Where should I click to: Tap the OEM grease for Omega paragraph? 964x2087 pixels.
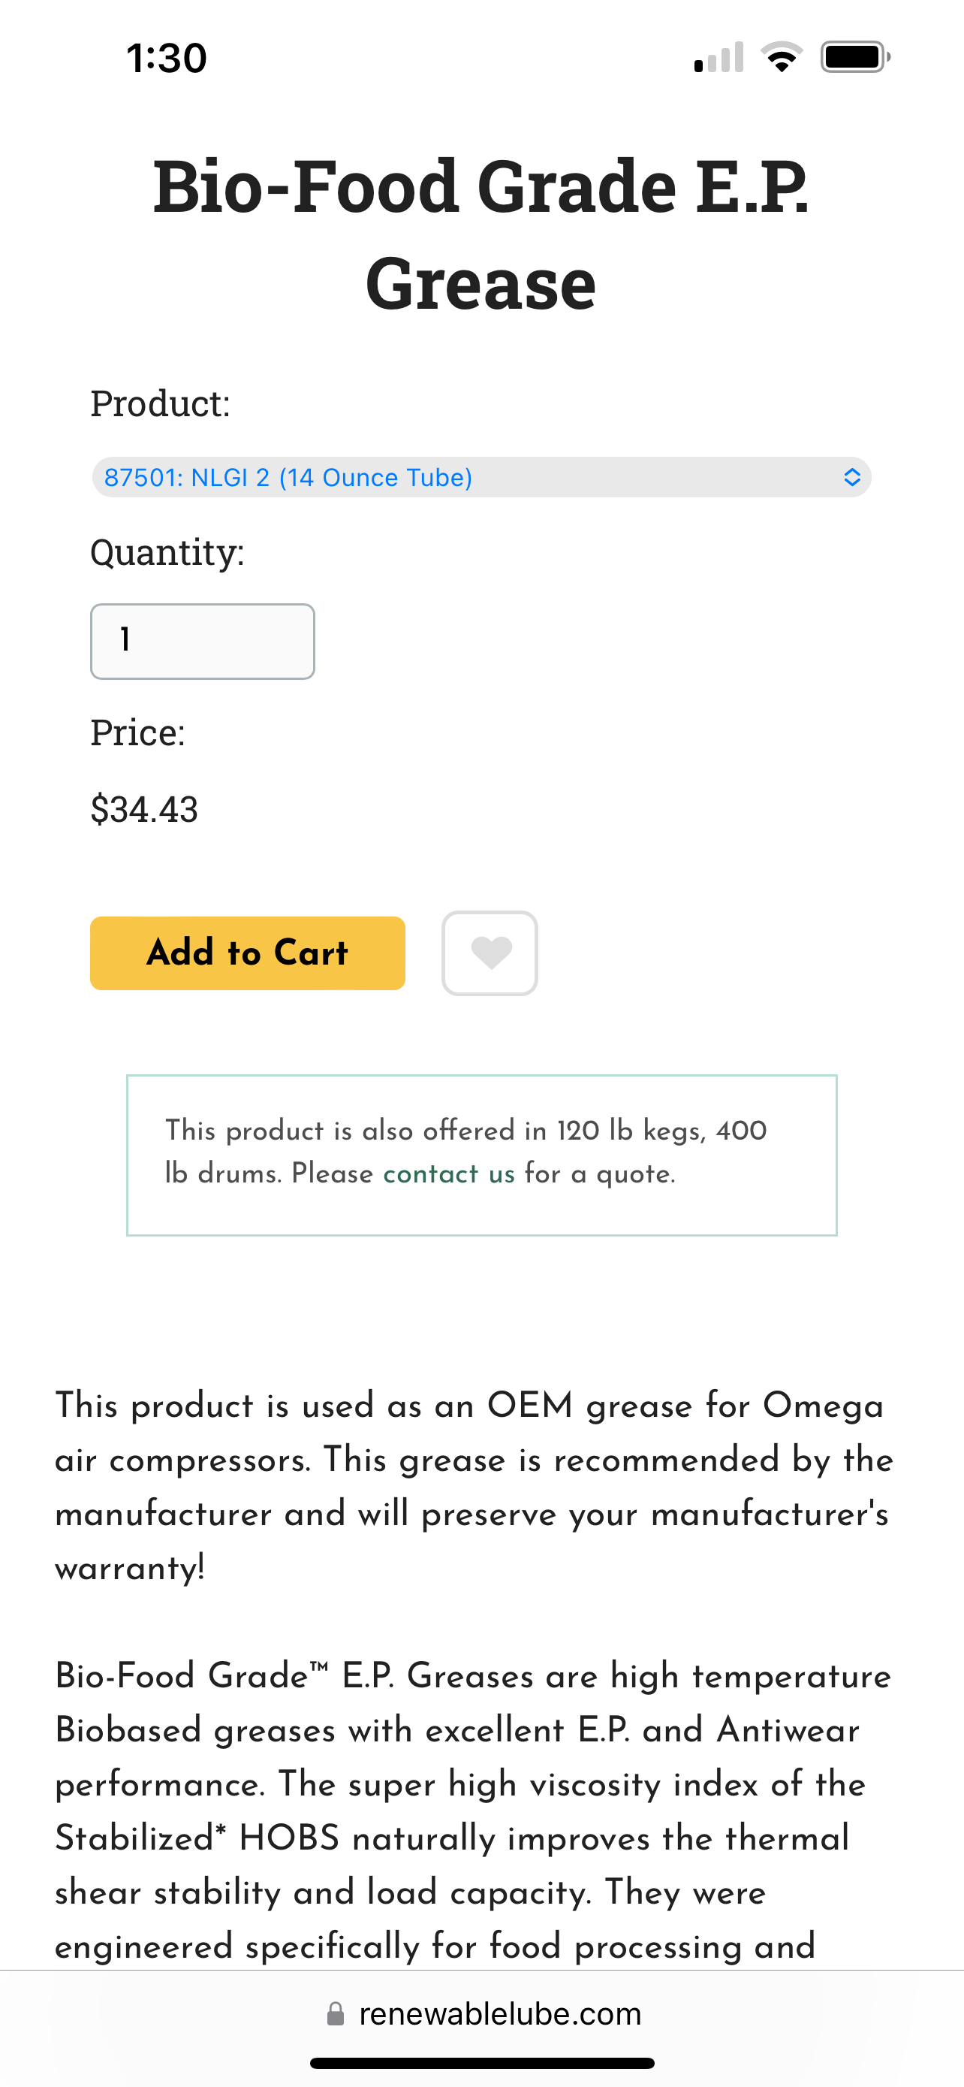474,1486
